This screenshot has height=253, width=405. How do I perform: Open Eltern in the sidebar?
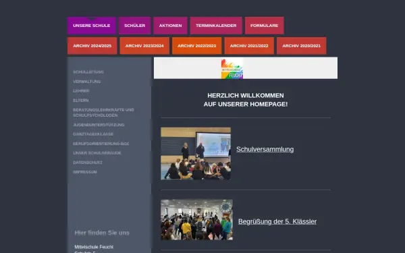tap(81, 101)
